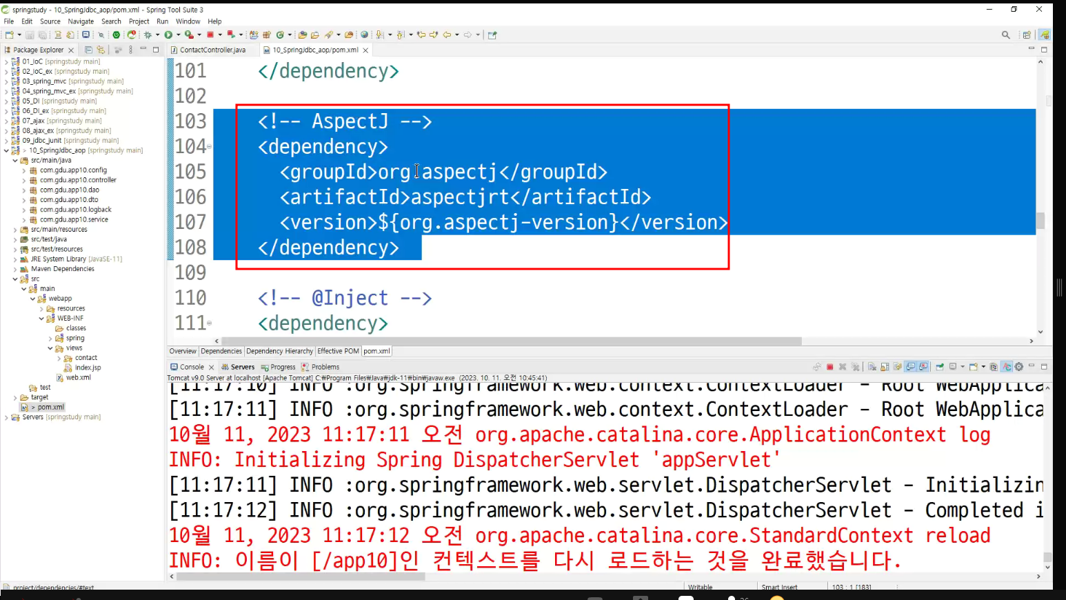Open the Source menu
The image size is (1066, 600).
click(x=50, y=21)
